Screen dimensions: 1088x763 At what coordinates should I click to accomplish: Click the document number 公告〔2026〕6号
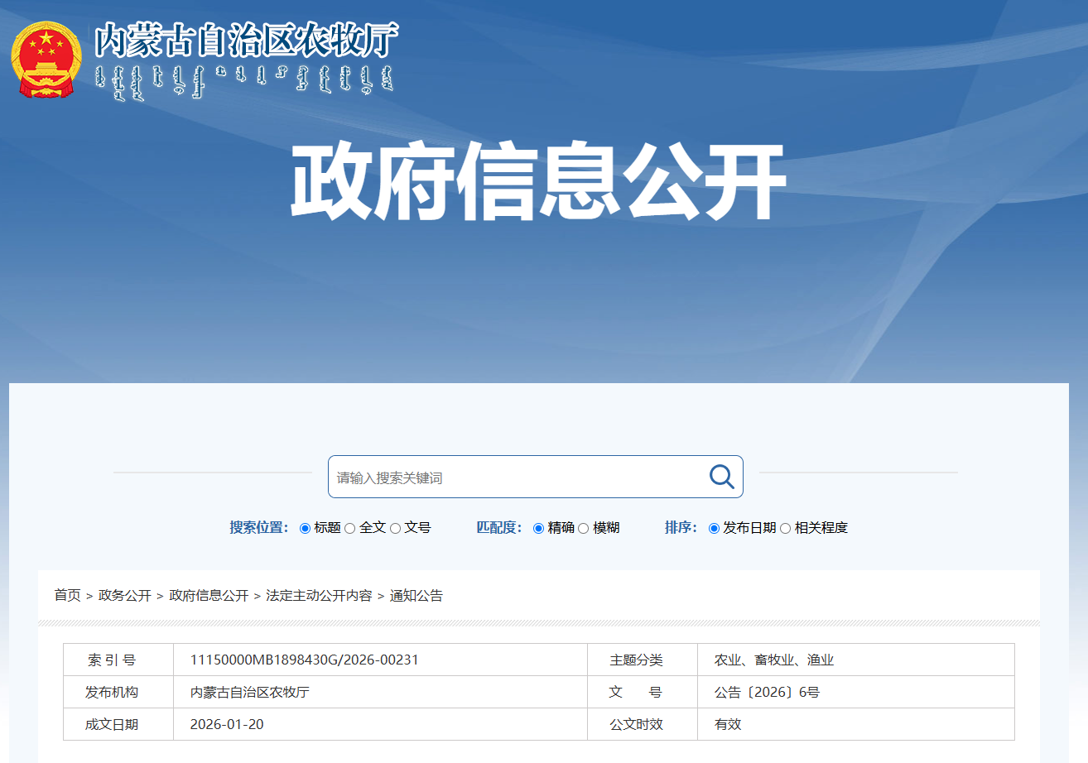(767, 692)
